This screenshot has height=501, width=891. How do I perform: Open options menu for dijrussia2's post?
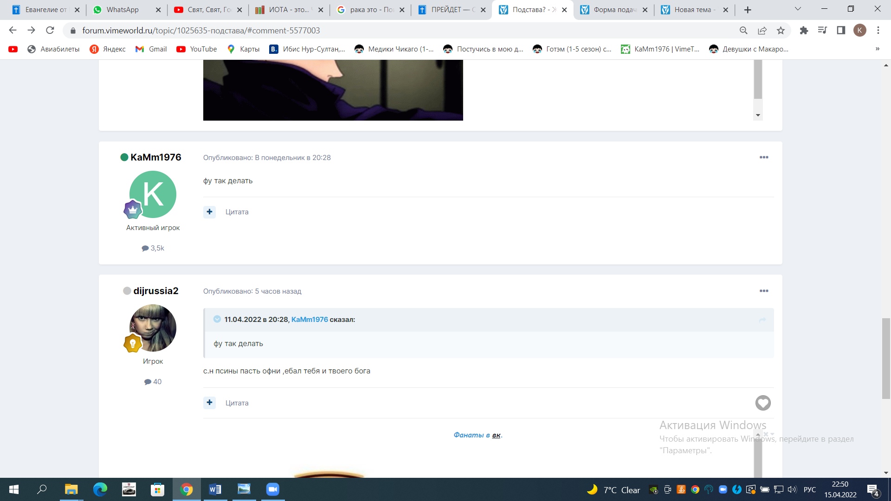tap(764, 291)
